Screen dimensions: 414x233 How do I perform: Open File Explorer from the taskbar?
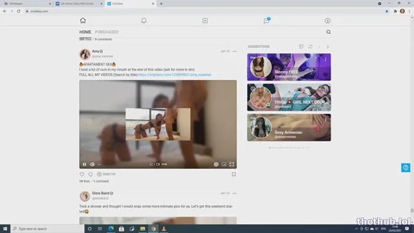[x=142, y=228]
